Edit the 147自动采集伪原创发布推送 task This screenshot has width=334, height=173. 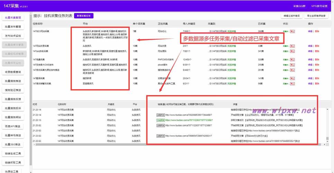point(310,70)
